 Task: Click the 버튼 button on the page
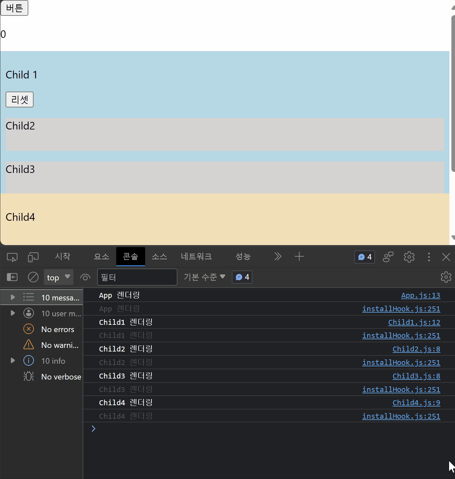point(14,8)
